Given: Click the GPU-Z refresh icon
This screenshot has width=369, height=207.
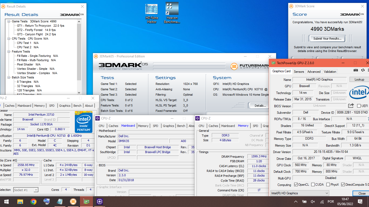Looking at the screenshot, I should tap(363, 70).
